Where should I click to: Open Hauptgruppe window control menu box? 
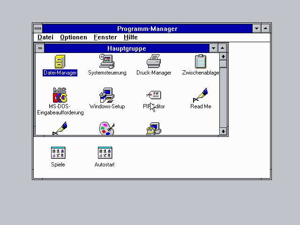40,48
